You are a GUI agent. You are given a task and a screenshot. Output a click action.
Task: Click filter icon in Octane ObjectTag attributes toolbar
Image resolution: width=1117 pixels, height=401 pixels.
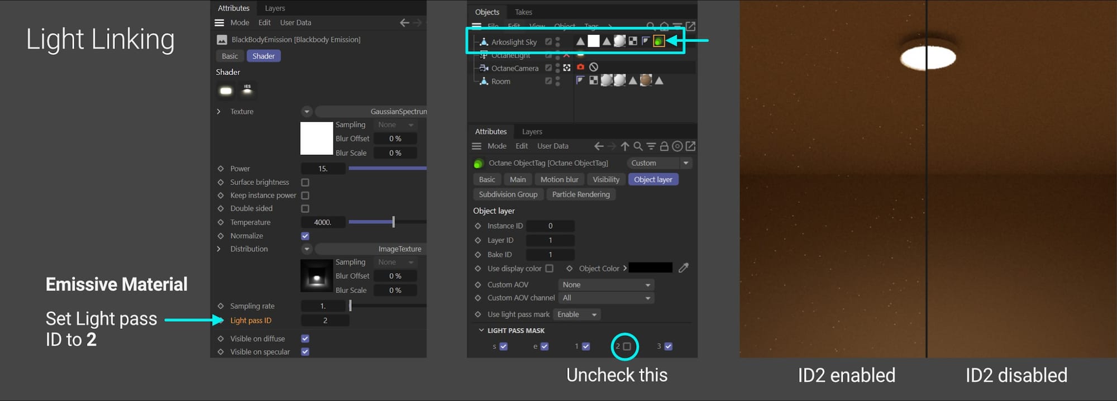[x=651, y=146]
